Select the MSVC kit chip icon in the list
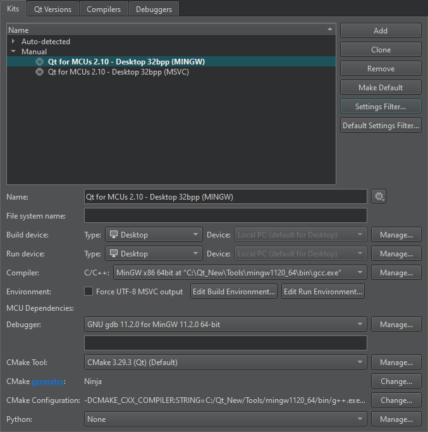 click(40, 72)
